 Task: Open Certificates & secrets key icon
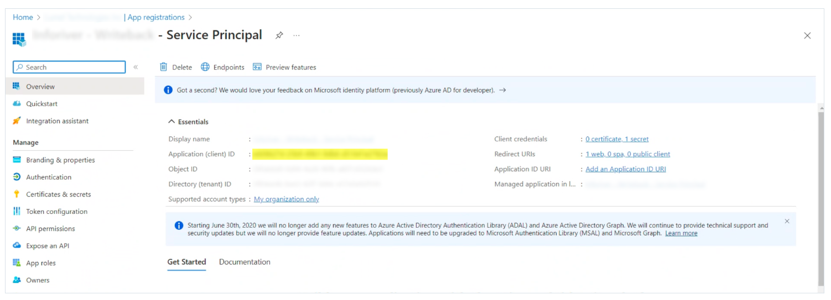tap(17, 194)
